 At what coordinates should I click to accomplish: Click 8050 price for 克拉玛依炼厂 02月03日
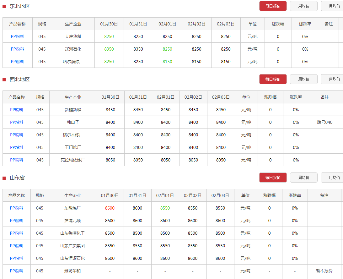click(x=221, y=160)
